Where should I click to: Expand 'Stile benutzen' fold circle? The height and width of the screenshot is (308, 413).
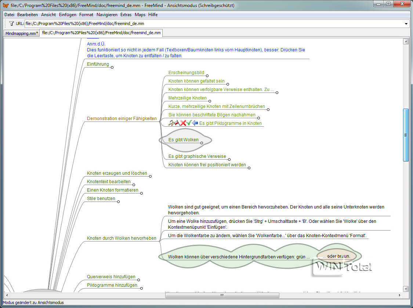pyautogui.click(x=119, y=202)
